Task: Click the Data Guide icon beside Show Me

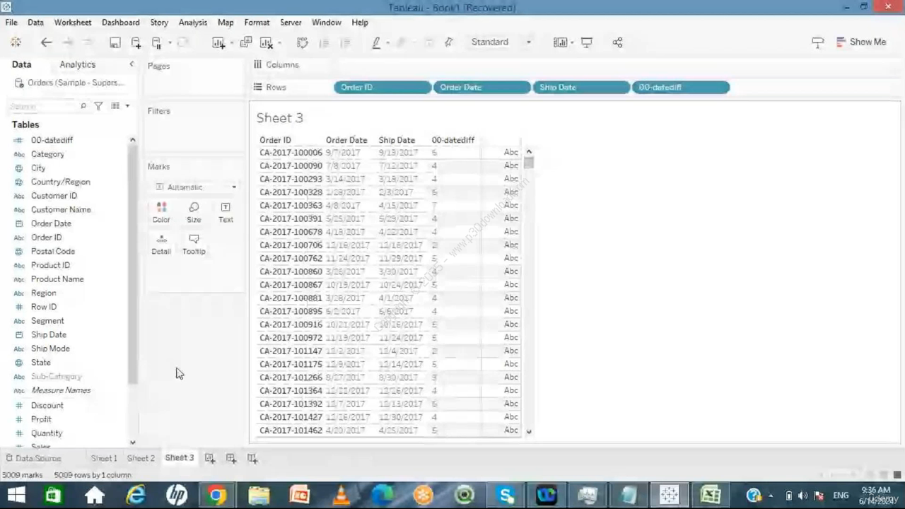Action: click(817, 42)
